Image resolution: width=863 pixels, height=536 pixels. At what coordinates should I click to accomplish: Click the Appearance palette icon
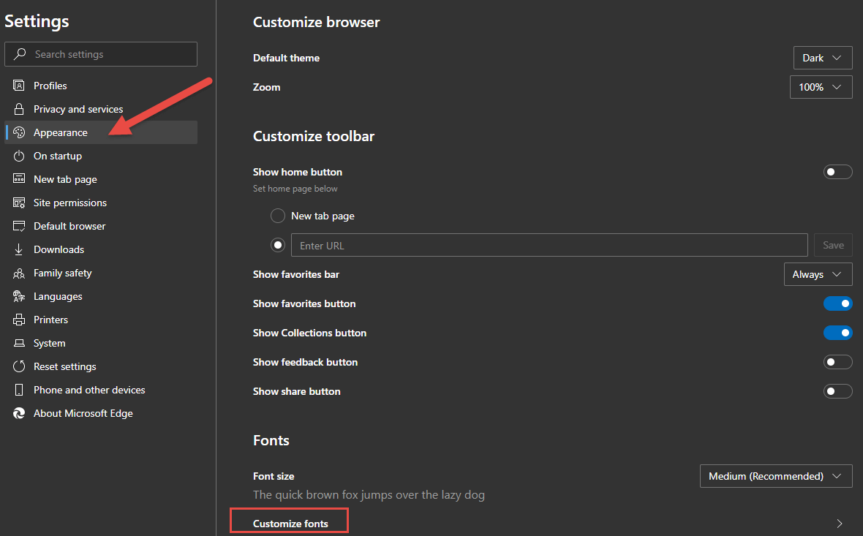tap(18, 132)
